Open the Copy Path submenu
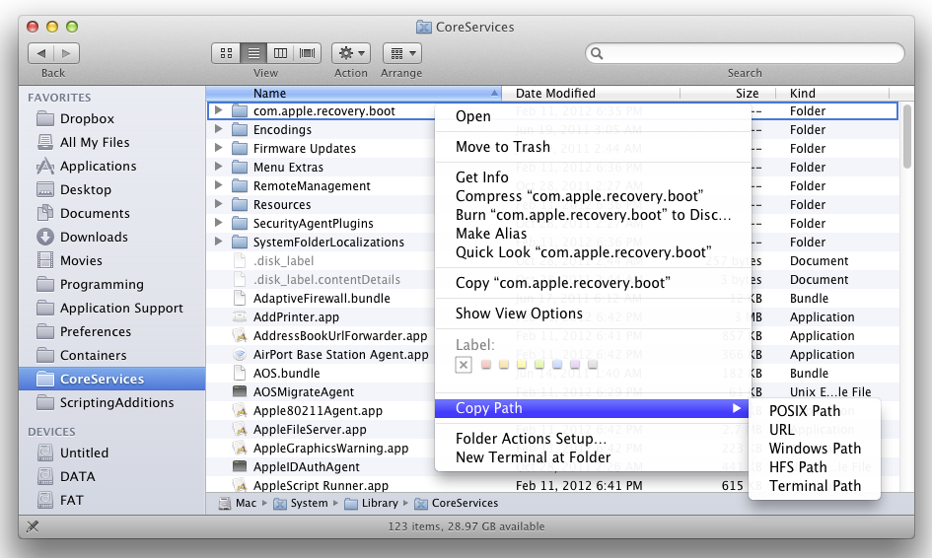This screenshot has width=932, height=558. coord(593,408)
